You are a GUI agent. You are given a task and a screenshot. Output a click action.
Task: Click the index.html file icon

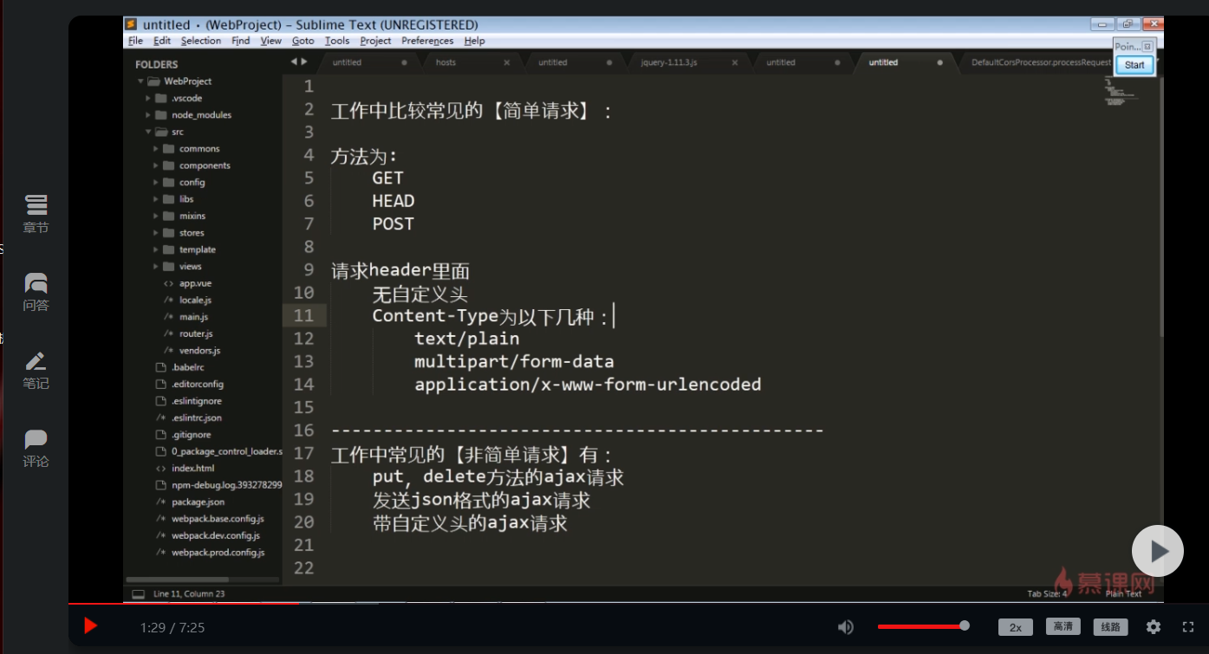[160, 469]
